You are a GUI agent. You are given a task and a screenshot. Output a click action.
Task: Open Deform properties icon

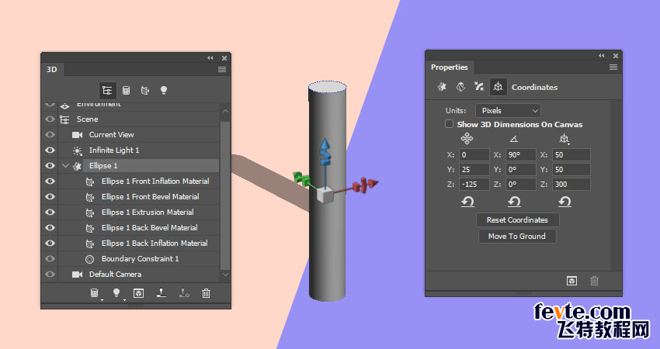(x=460, y=87)
